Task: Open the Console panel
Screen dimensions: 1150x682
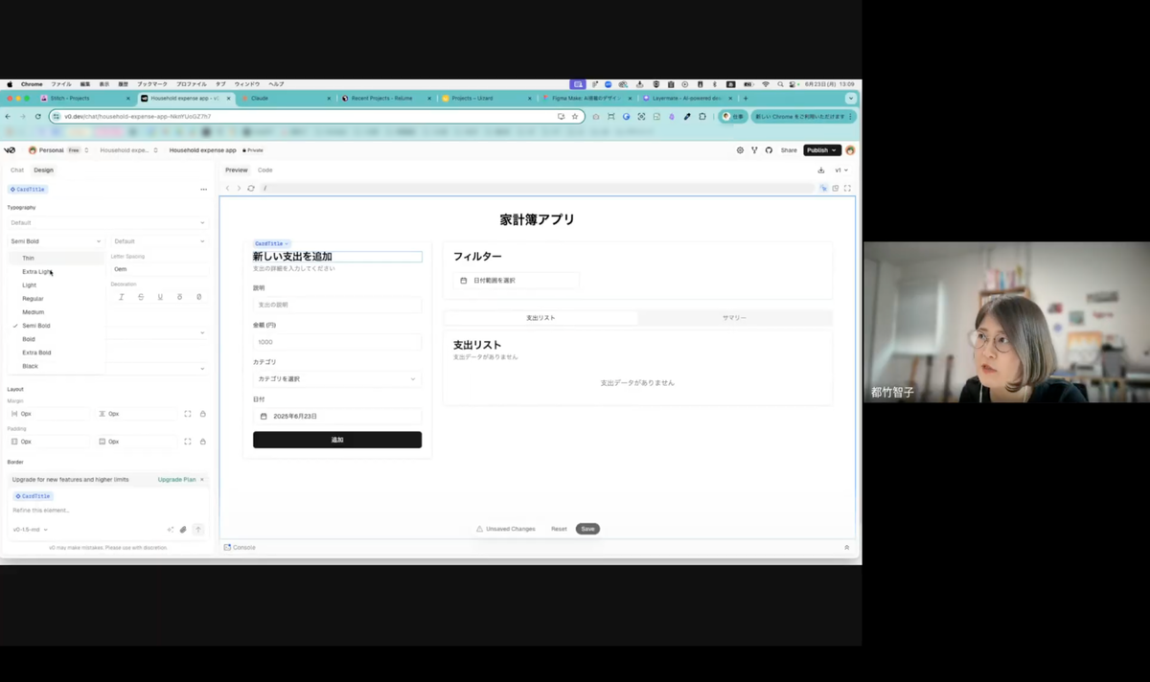Action: tap(240, 547)
